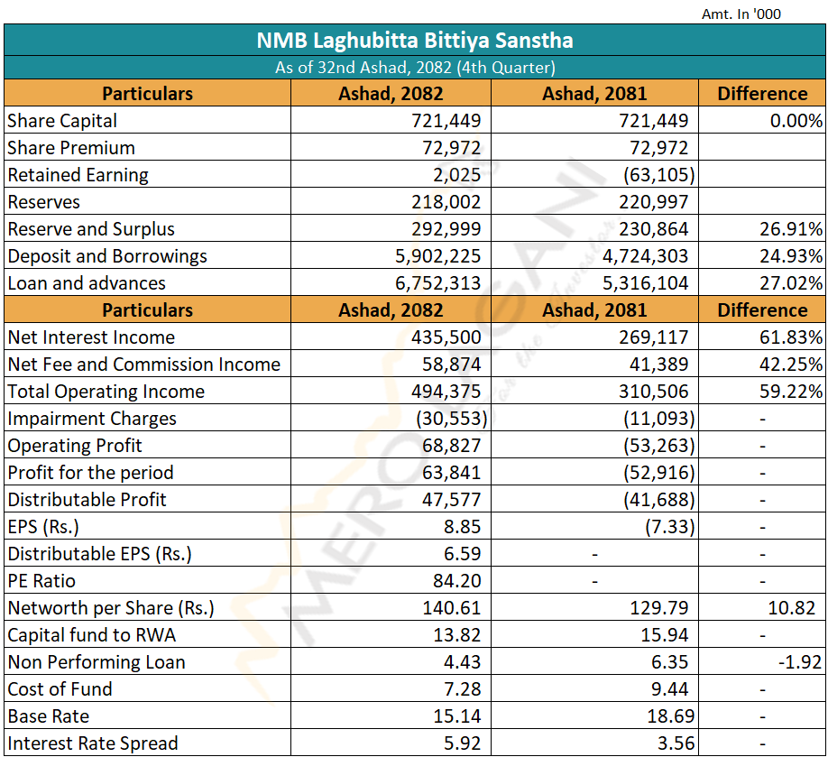Select capital fund value 13.82
The height and width of the screenshot is (757, 828).
456,635
